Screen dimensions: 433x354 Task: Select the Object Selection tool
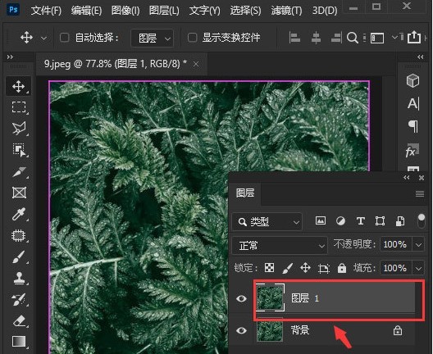click(x=19, y=150)
